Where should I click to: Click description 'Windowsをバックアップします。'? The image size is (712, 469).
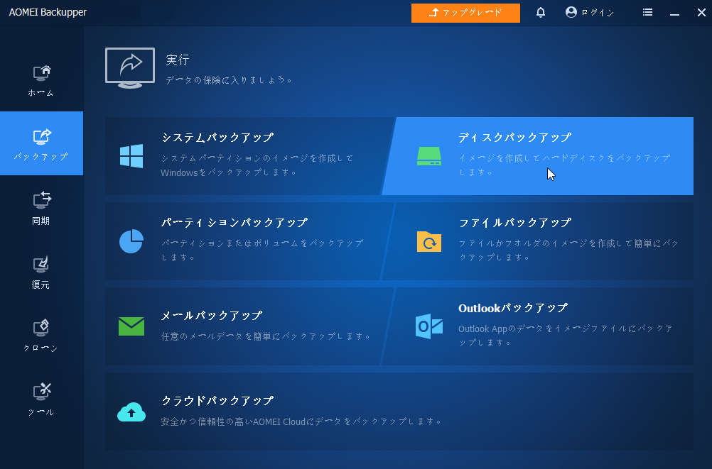pyautogui.click(x=230, y=172)
